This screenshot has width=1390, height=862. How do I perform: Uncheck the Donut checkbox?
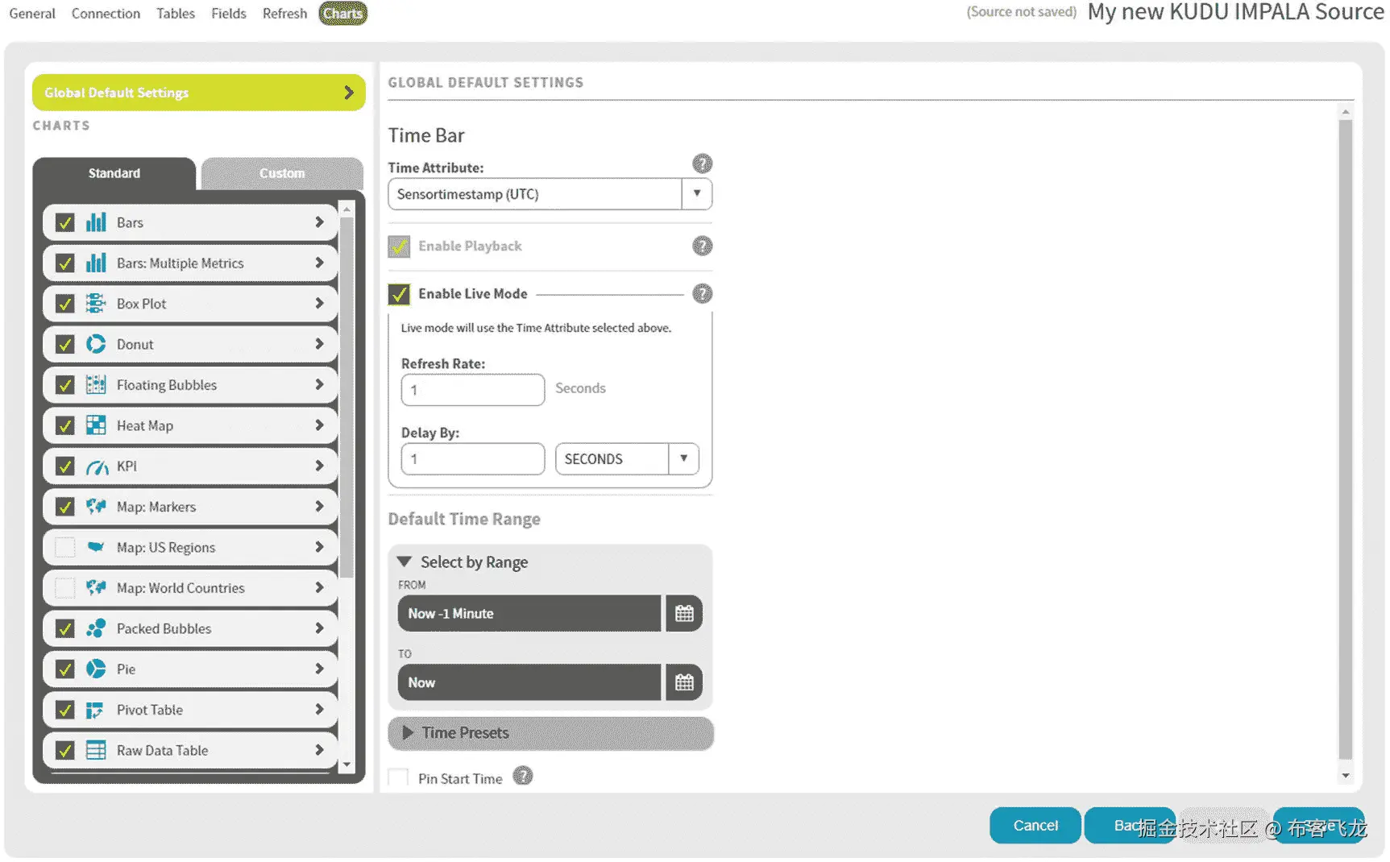click(65, 344)
